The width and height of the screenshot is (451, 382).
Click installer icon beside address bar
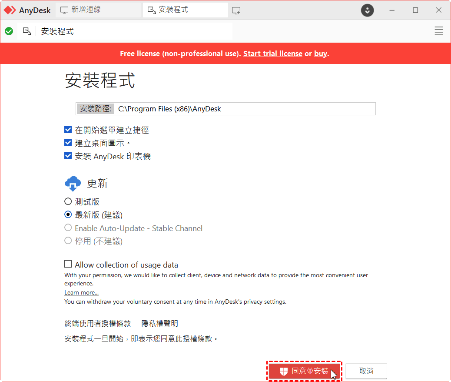tap(27, 31)
